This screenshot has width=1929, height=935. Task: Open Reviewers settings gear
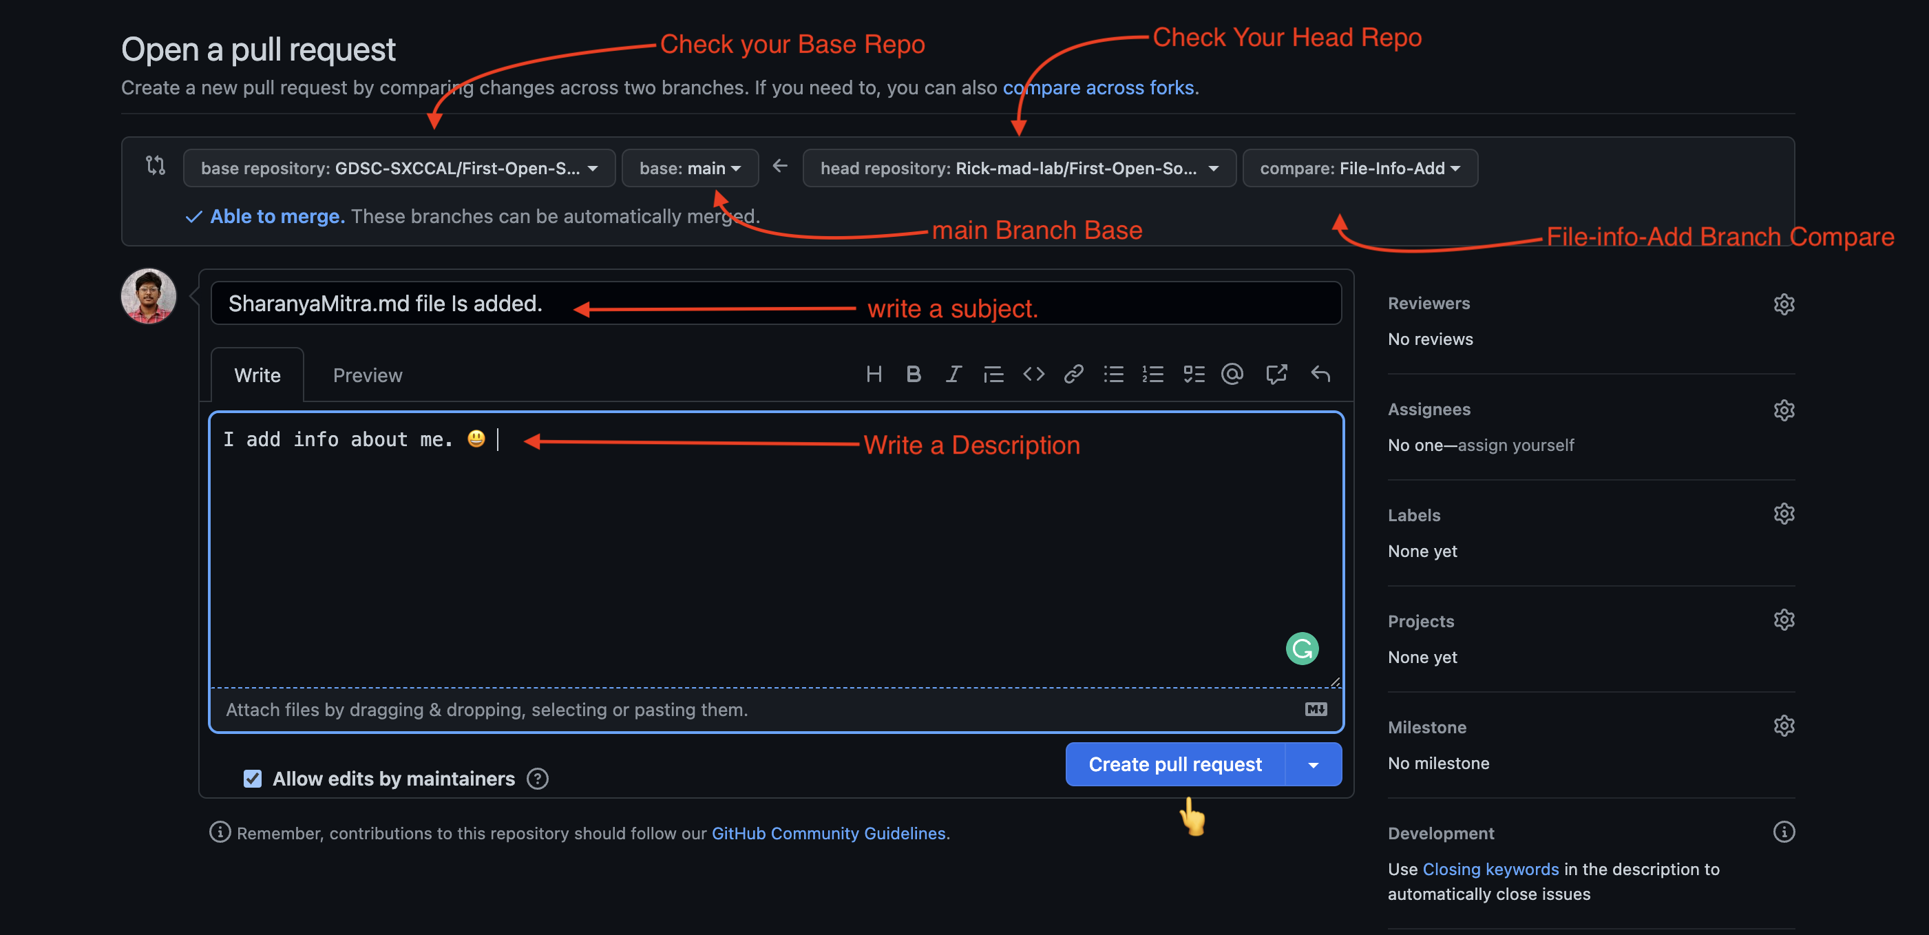[1783, 304]
